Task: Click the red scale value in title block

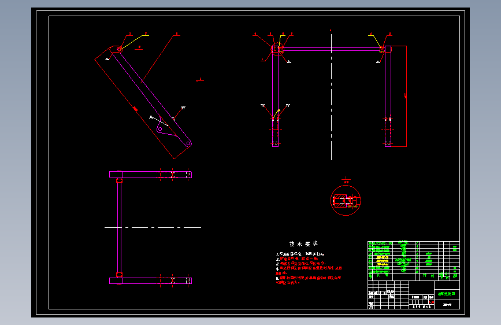Action: (x=431, y=302)
